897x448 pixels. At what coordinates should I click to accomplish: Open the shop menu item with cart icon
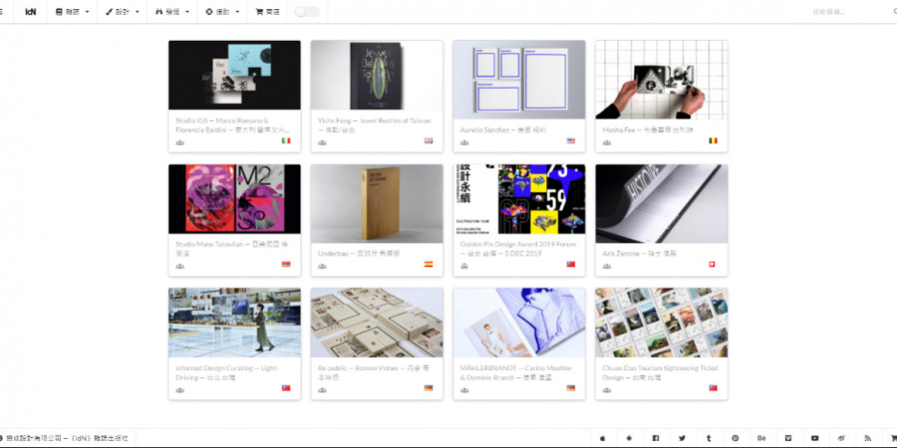click(x=268, y=11)
